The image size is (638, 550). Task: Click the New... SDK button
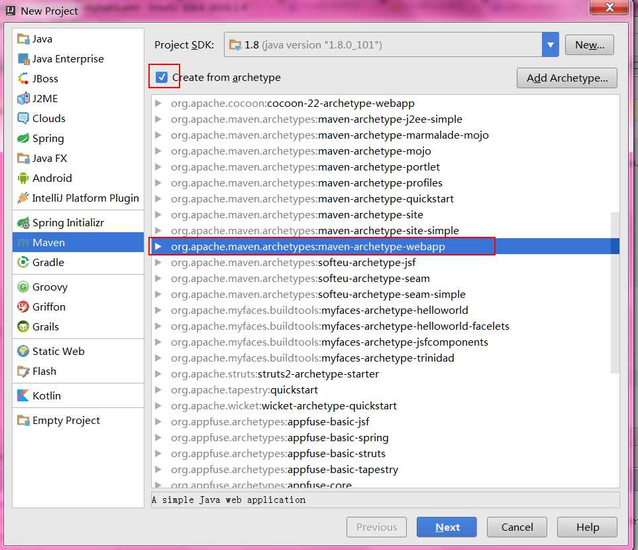[x=589, y=45]
